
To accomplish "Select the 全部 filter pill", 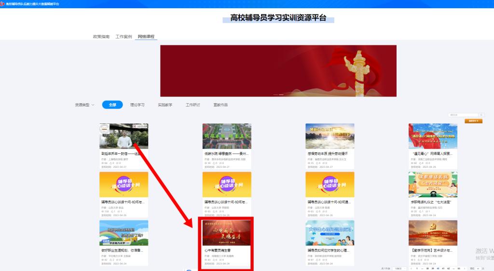I will pos(112,105).
